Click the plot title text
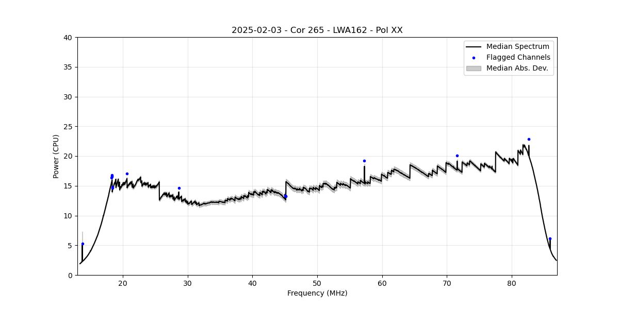619x309 pixels. coord(317,30)
